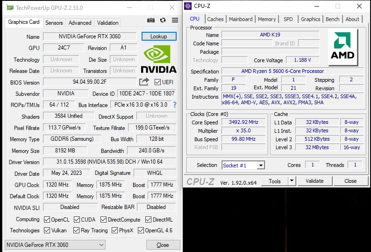The width and height of the screenshot is (371, 252).
Task: Click the Specification AMD Ryzen 5 5600 field
Action: (x=293, y=71)
